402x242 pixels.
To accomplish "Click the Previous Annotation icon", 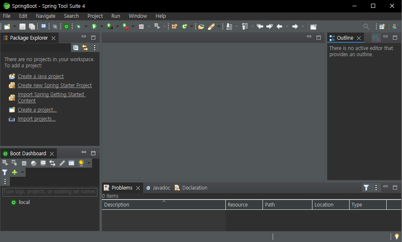I will coord(245,26).
